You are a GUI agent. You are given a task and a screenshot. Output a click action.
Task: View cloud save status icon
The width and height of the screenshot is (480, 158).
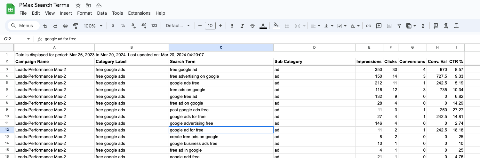(x=99, y=5)
